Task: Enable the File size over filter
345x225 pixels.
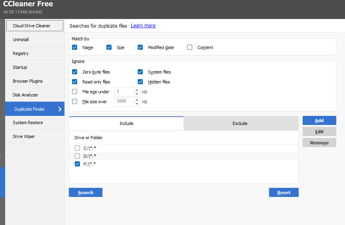Action: pos(75,102)
